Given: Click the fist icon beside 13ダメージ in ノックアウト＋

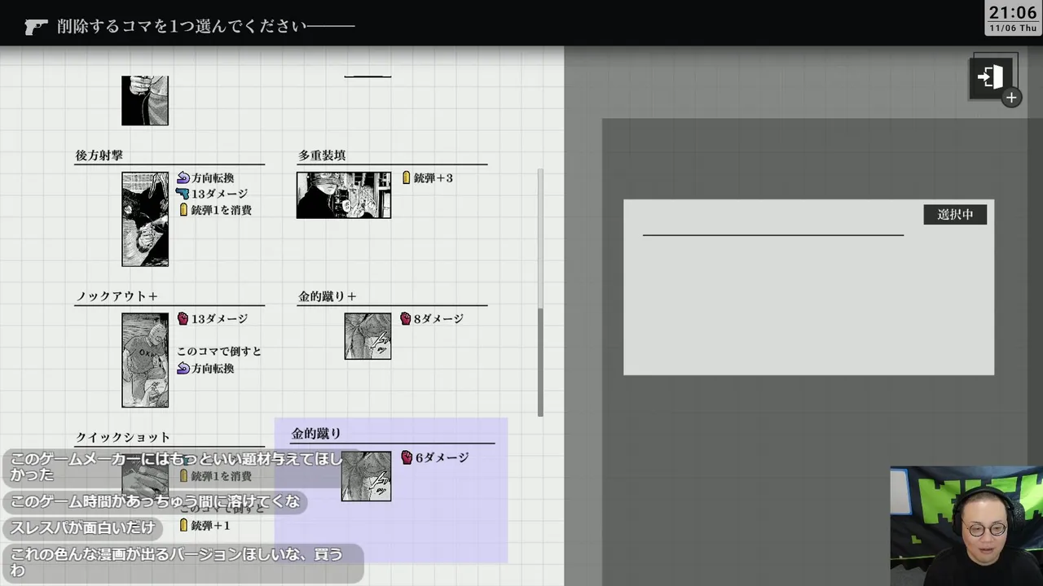Looking at the screenshot, I should (x=183, y=319).
